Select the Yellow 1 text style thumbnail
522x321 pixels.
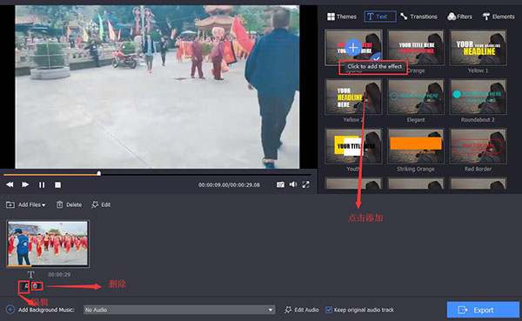(478, 47)
